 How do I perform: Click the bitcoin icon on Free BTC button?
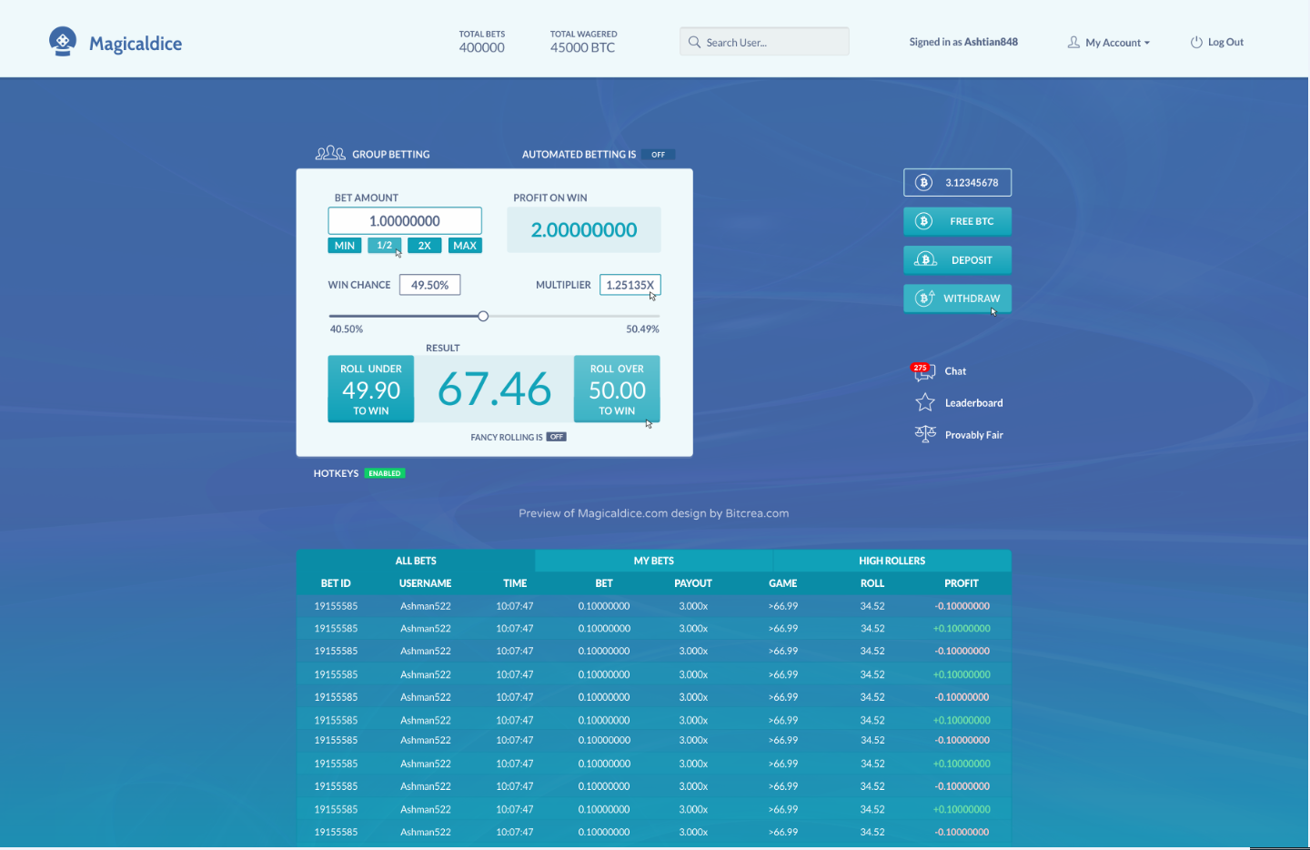(x=923, y=221)
